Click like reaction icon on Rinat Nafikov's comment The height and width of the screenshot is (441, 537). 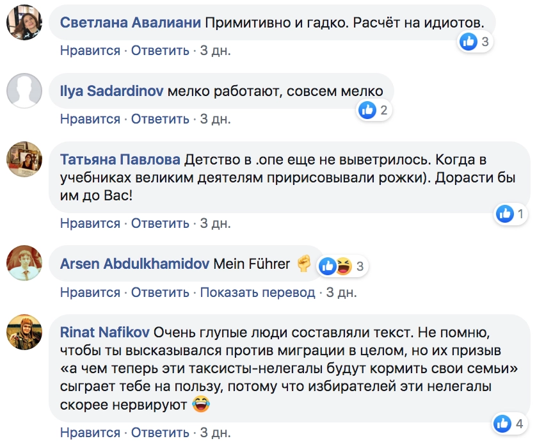503,423
